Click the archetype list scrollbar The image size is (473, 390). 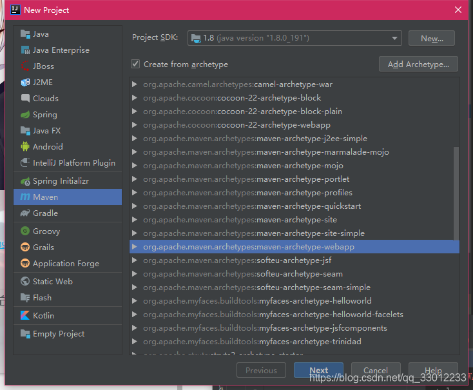[x=456, y=193]
